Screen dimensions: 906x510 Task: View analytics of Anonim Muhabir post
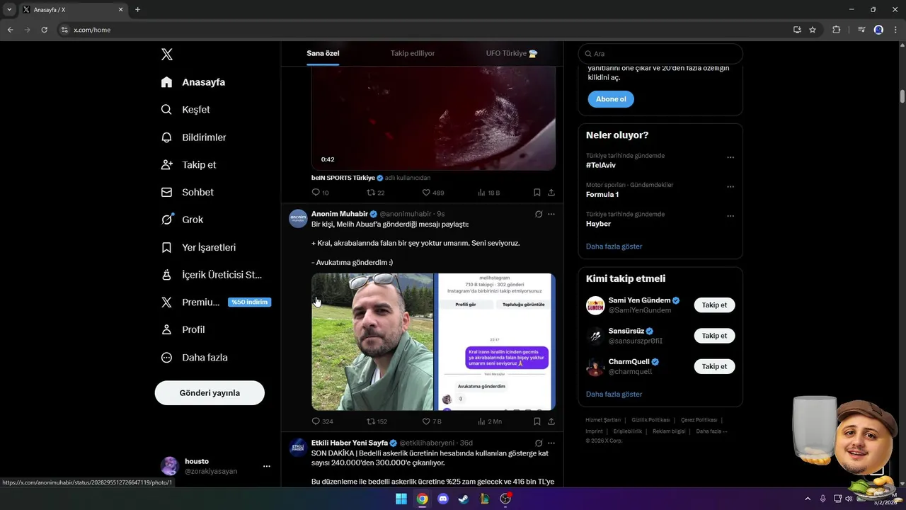pos(490,421)
